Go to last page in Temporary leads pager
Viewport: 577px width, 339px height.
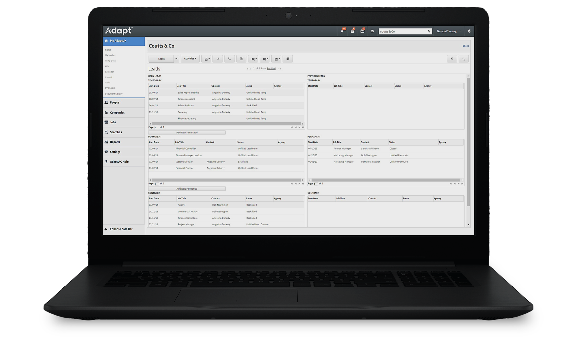pos(303,127)
